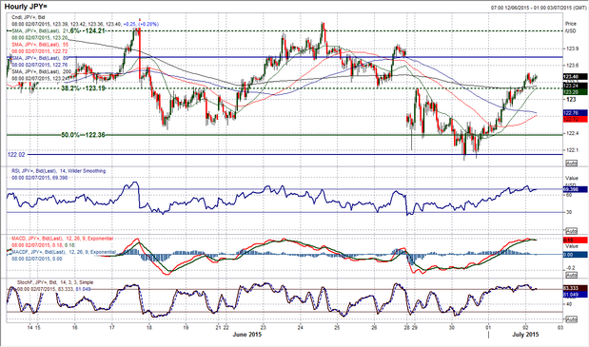Click the blue MACDF 0.00 value tag
Viewport: 589px width, 347px height.
(575, 255)
